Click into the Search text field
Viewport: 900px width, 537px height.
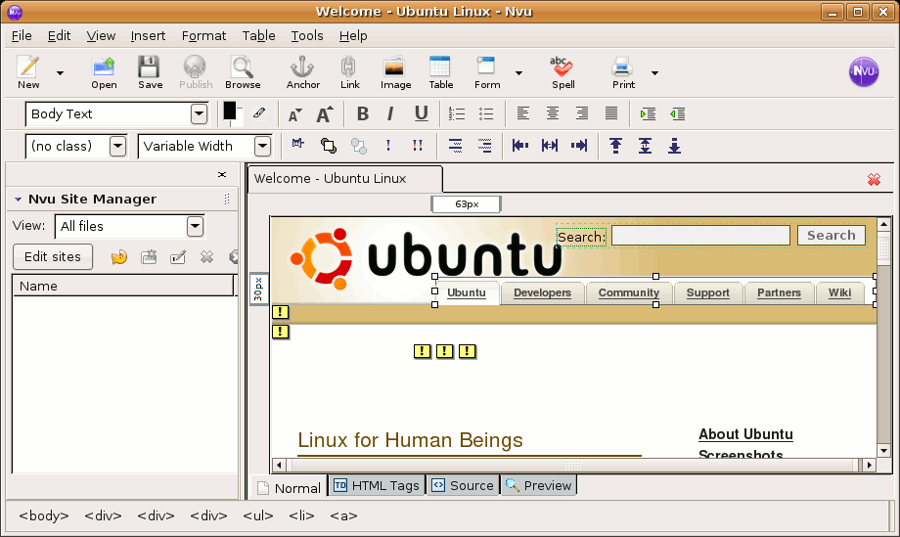tap(700, 235)
